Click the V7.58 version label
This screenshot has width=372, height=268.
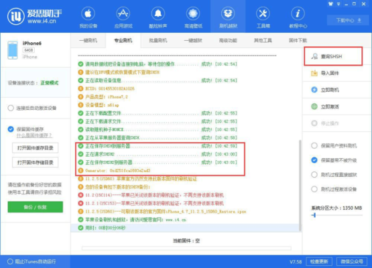pos(296,262)
